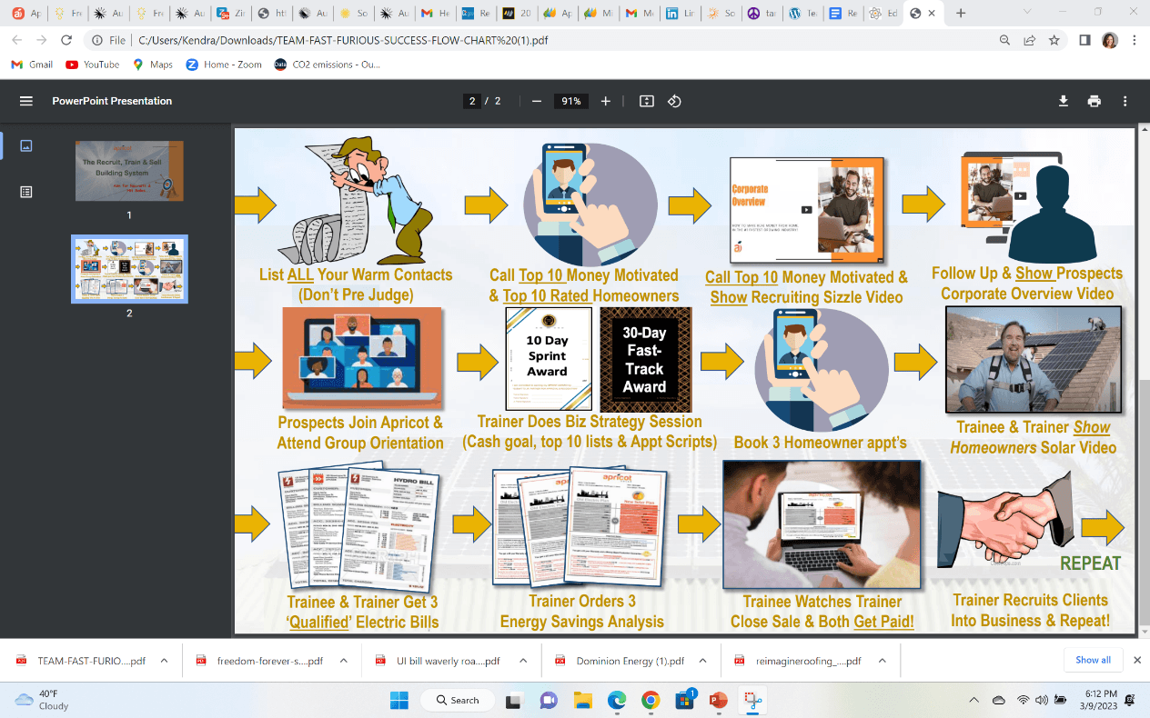Click Show all downloads button

[x=1093, y=660]
